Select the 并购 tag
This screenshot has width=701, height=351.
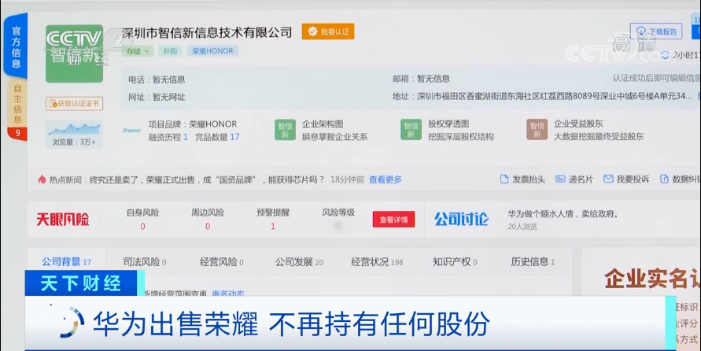170,51
